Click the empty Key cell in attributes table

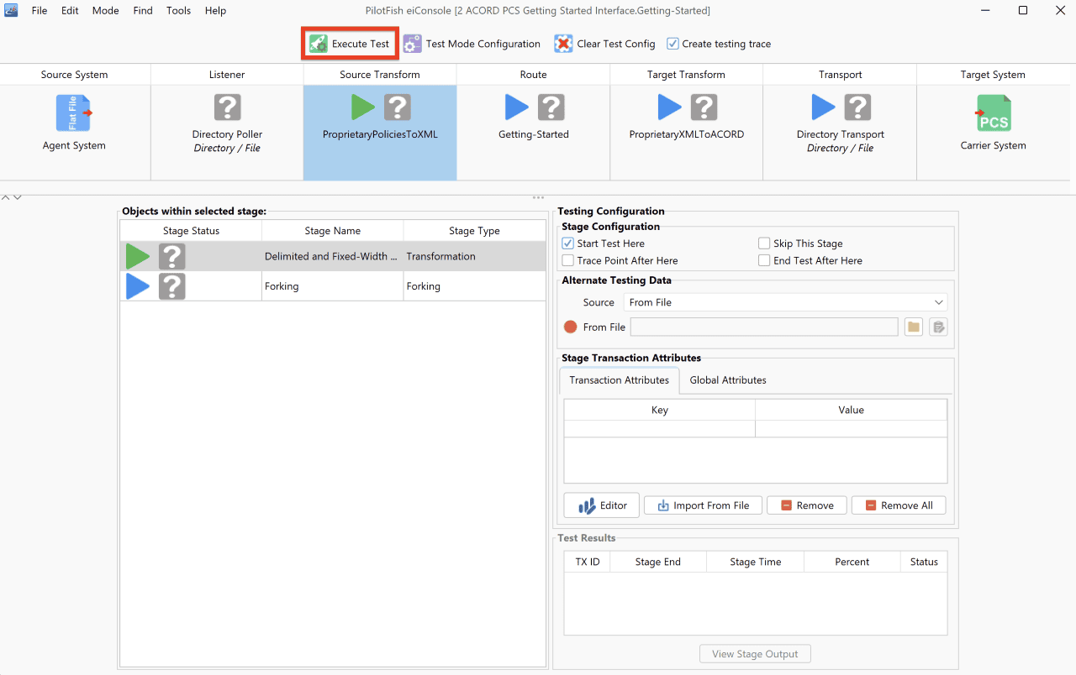tap(660, 429)
